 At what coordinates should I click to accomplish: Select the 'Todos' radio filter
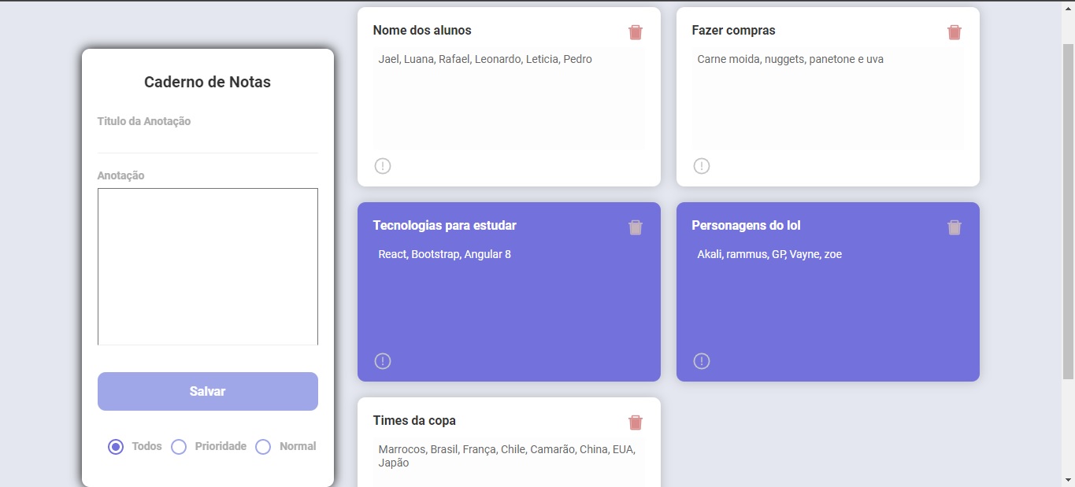pyautogui.click(x=116, y=447)
